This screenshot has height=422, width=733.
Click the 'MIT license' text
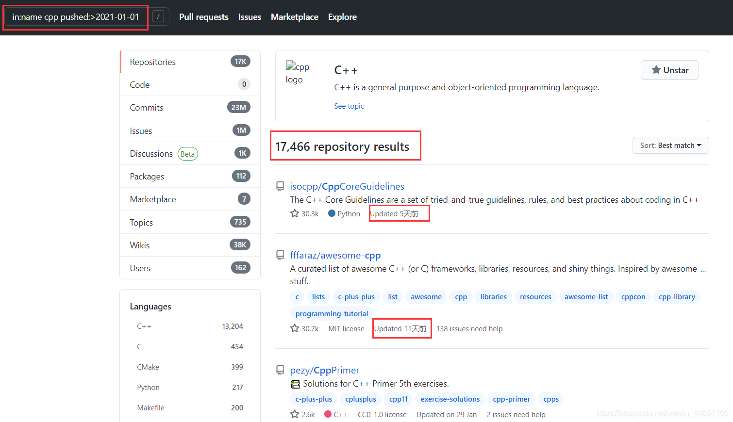[x=346, y=329]
